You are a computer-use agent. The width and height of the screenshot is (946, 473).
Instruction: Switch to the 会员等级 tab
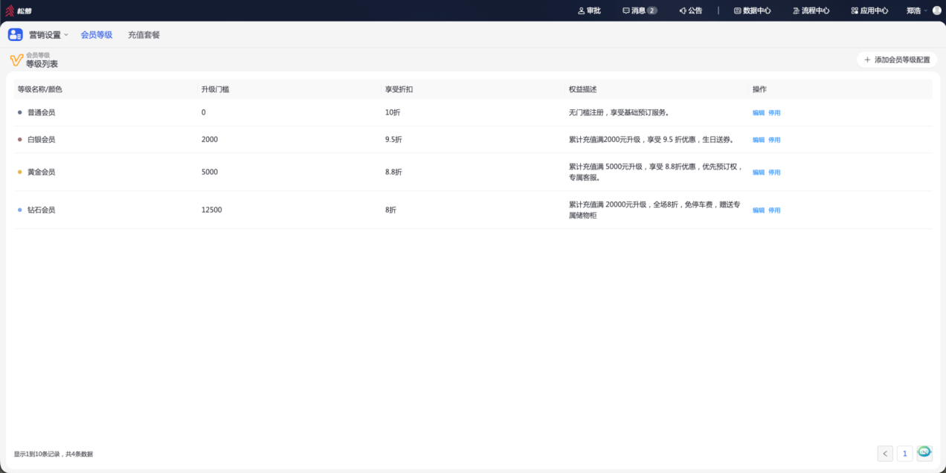click(97, 35)
